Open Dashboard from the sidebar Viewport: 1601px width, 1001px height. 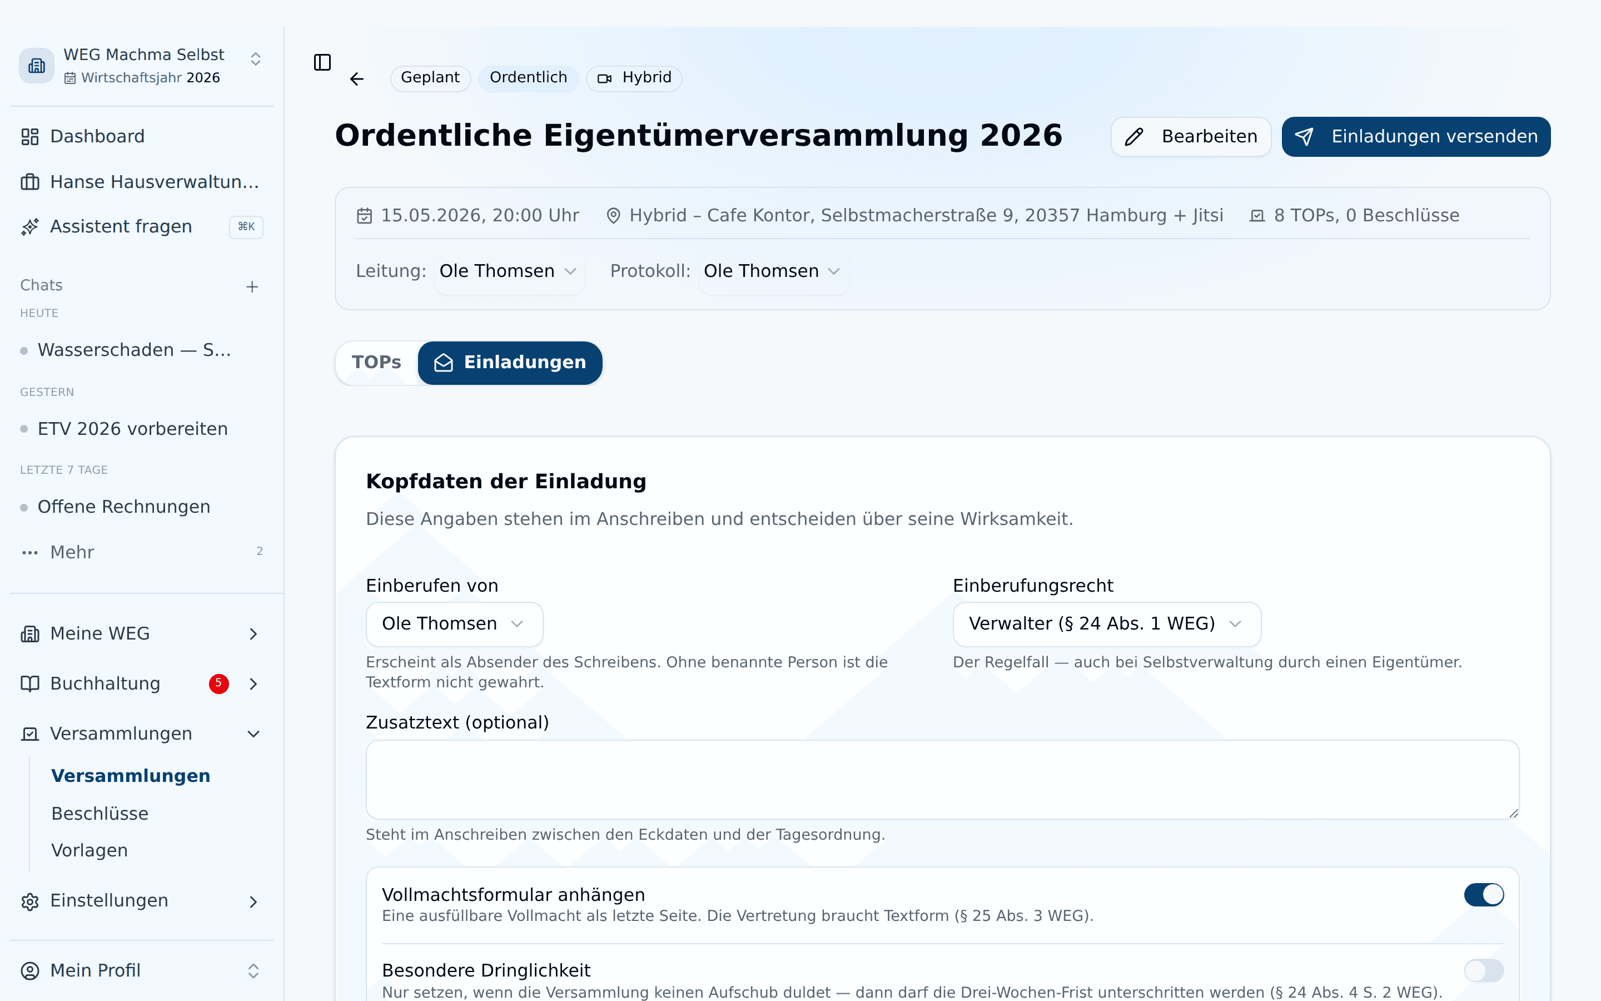coord(142,136)
